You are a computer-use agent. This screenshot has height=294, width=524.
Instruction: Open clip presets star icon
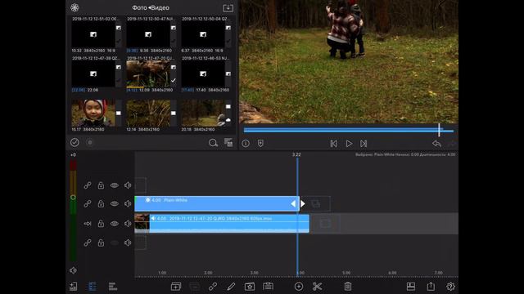[x=250, y=287]
